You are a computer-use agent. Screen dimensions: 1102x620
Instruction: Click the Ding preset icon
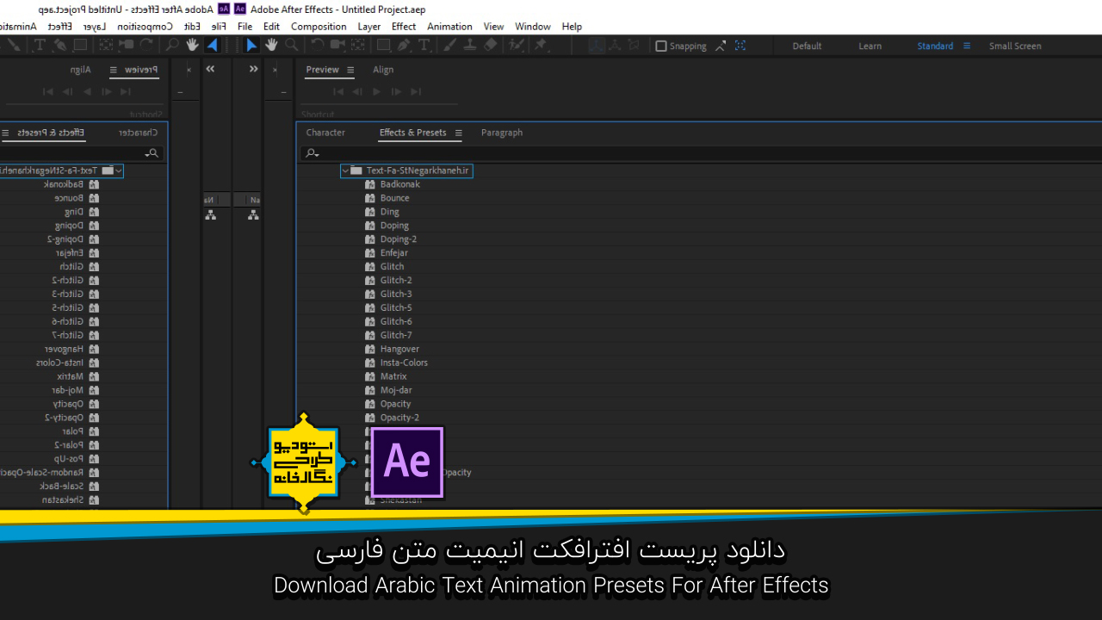[370, 212]
